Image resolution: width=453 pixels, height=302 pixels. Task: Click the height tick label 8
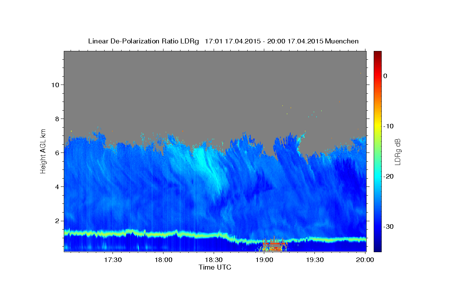click(57, 119)
